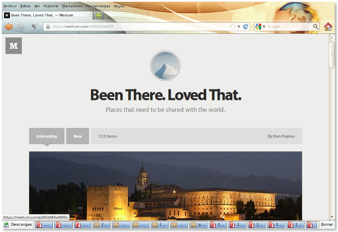Click the orange Back arrow button

9,27
